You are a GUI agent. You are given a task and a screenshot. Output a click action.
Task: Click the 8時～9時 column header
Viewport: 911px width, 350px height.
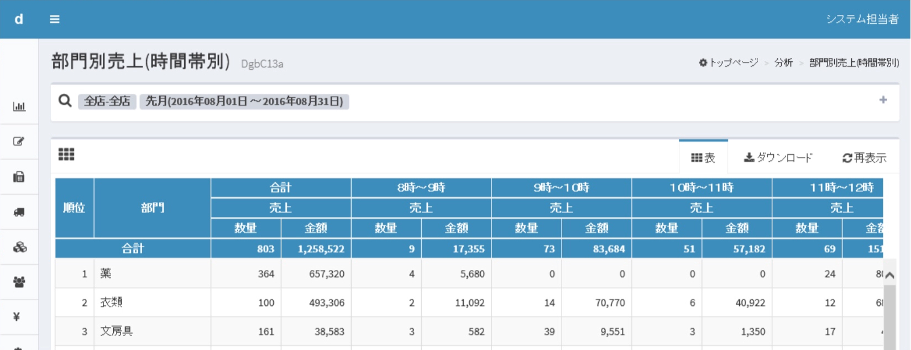[421, 188]
